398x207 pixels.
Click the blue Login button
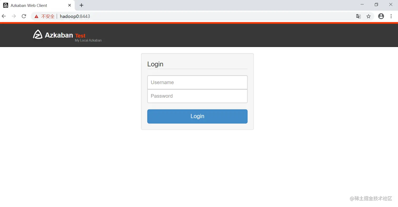(x=197, y=116)
